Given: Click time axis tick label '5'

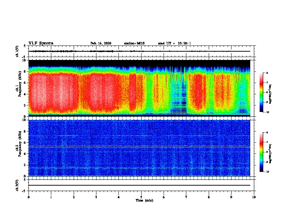Looking at the screenshot, I should (141, 197).
